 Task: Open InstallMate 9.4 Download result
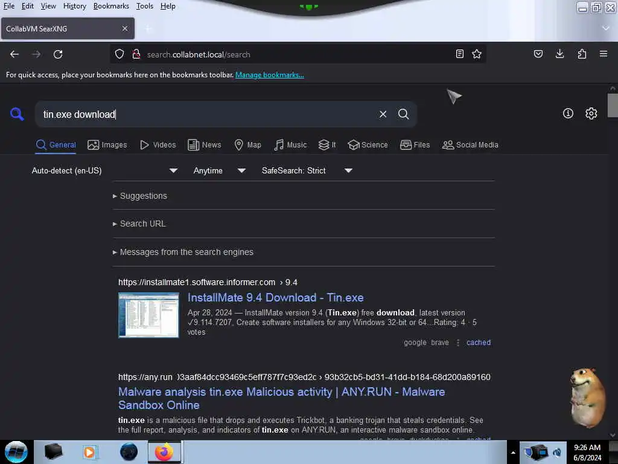pos(275,297)
